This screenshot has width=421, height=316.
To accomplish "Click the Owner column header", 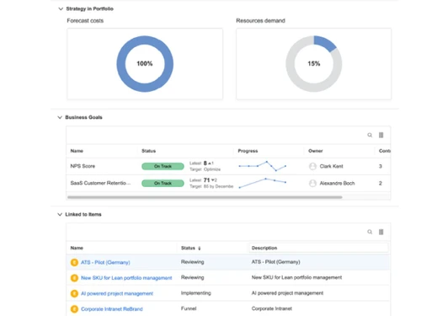I will (316, 151).
